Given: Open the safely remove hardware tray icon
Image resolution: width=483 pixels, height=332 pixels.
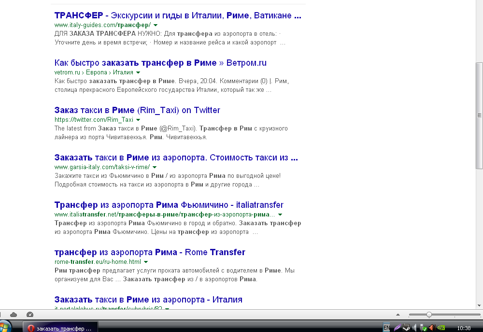Looking at the screenshot, I should pyautogui.click(x=423, y=328).
